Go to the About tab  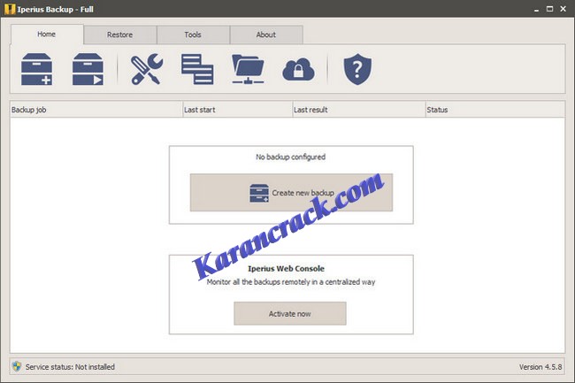(x=266, y=34)
